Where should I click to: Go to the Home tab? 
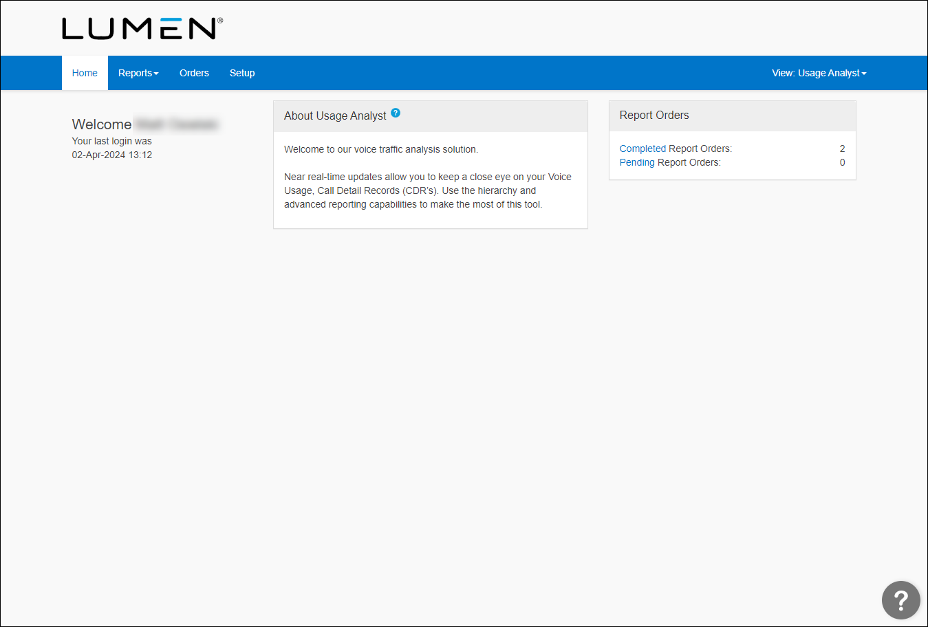(85, 73)
